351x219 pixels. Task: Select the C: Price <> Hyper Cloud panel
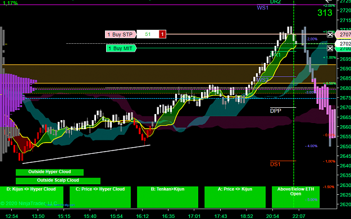(x=100, y=197)
